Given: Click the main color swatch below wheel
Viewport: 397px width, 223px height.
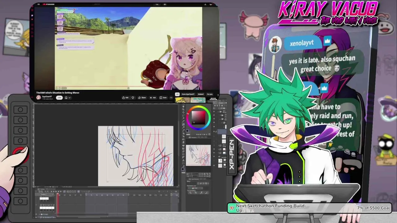Looking at the screenshot, I should point(187,131).
